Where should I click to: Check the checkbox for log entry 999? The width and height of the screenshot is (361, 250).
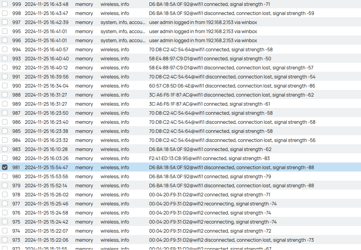point(5,4)
